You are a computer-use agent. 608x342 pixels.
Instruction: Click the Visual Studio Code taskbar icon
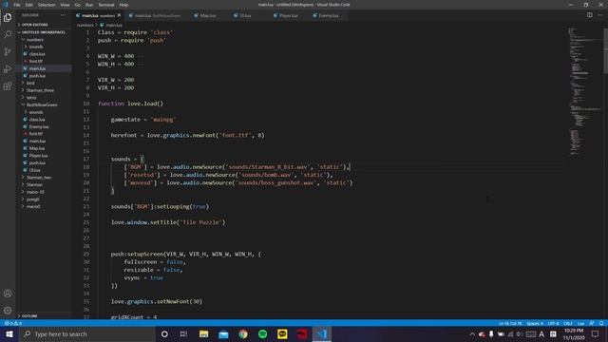(322, 333)
